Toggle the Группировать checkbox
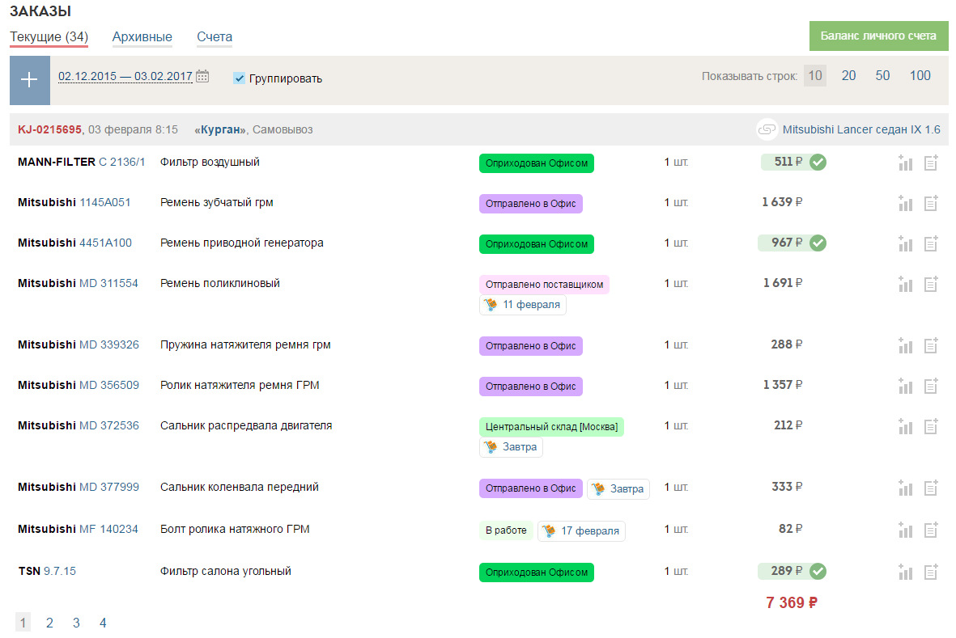The height and width of the screenshot is (638, 956). pos(239,78)
